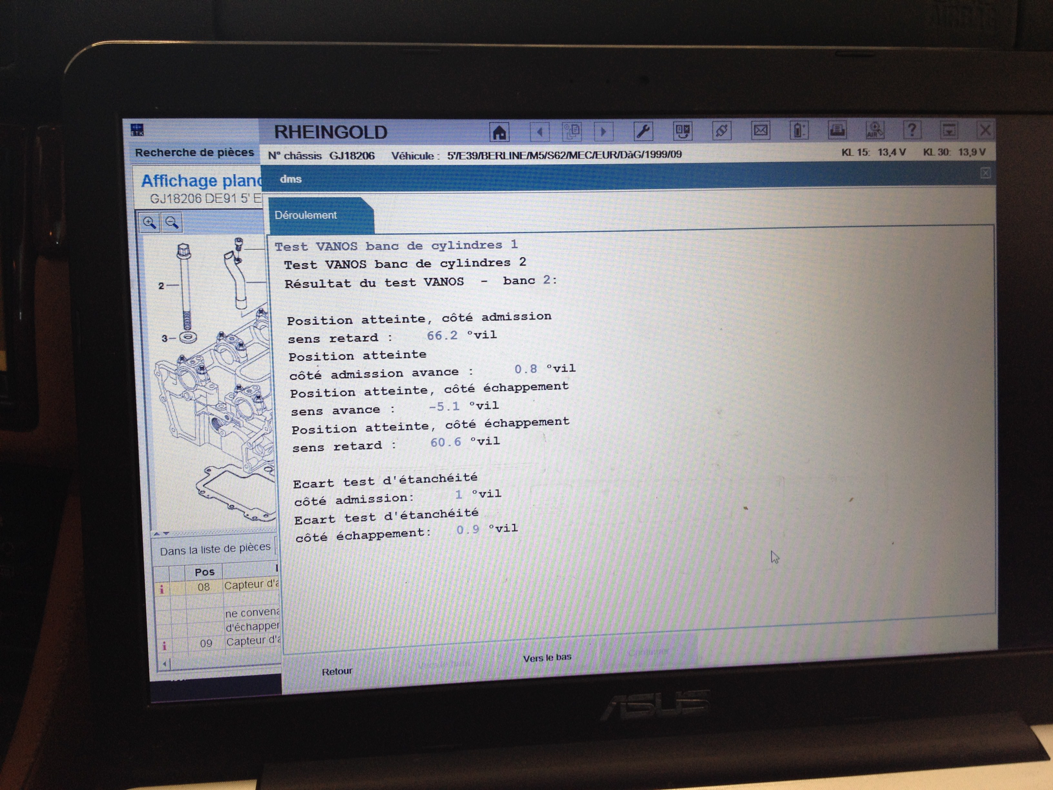Viewport: 1053px width, 790px height.
Task: Click 'Résultat du test VANOS - banc 2' line
Action: (421, 282)
